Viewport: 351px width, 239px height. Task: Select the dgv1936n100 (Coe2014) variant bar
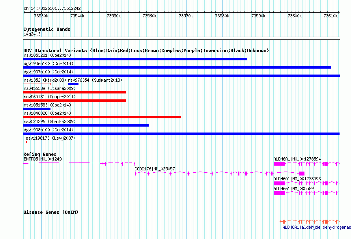pyautogui.click(x=177, y=67)
